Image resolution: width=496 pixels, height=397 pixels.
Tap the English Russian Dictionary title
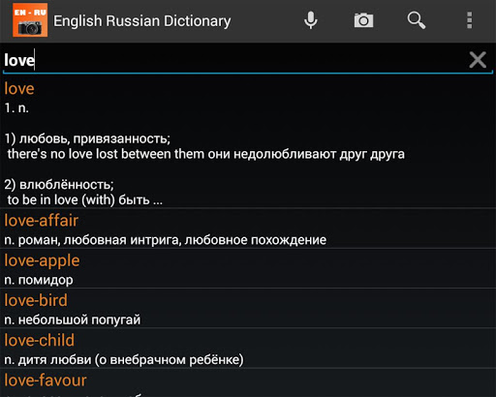tap(142, 21)
